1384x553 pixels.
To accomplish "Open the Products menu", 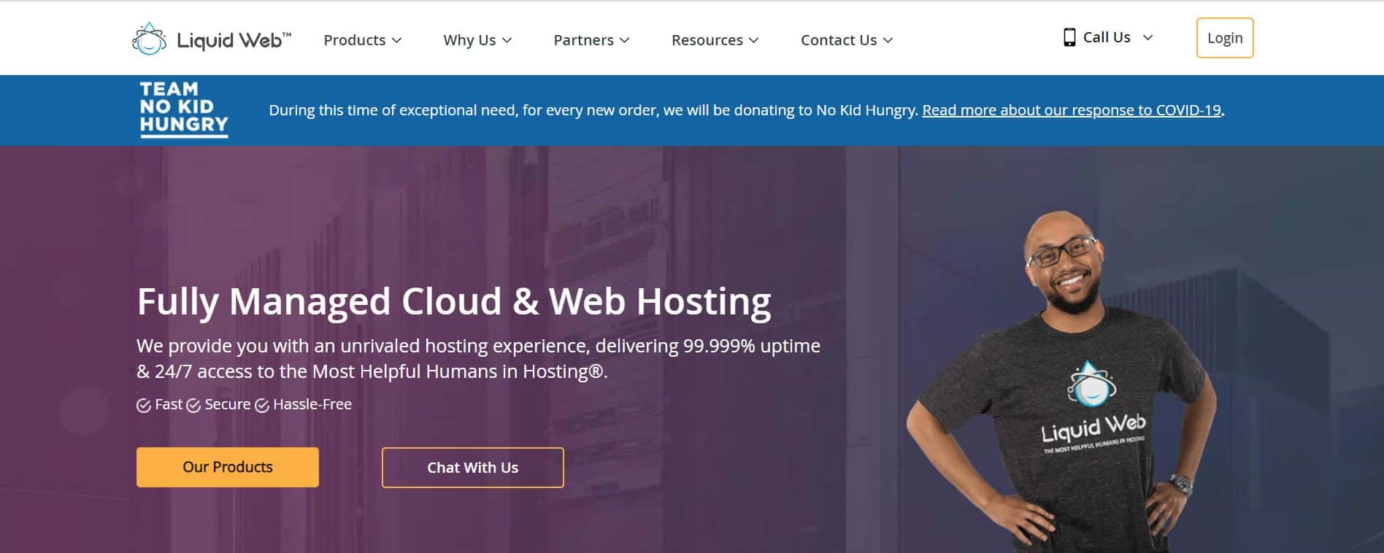I will click(x=363, y=40).
